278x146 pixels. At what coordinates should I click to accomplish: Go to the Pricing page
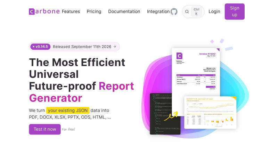94,11
